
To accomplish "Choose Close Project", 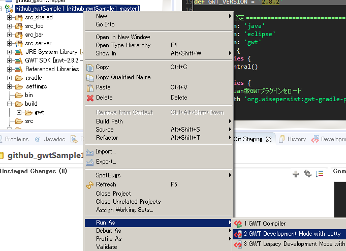I will [159, 194].
